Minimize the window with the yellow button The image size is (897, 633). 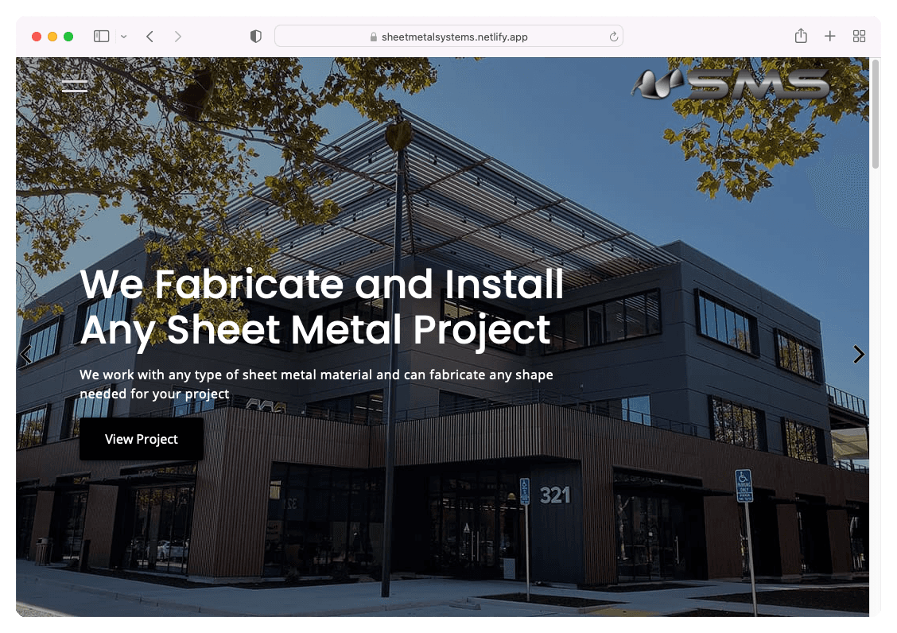(x=52, y=37)
